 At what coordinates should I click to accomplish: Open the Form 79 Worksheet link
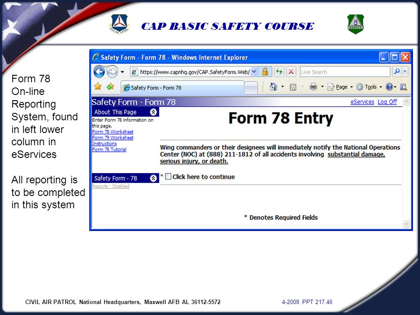[x=112, y=137]
